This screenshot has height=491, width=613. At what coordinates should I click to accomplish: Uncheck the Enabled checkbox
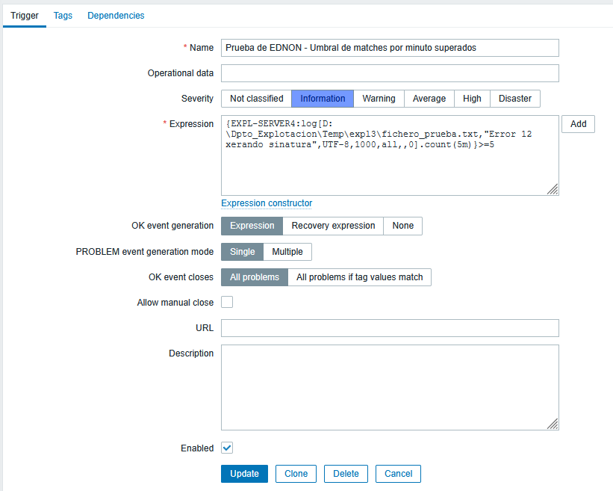[227, 448]
